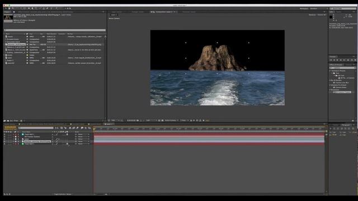Select the Hand tool
Image resolution: width=358 pixels, height=201 pixels.
(x=9, y=8)
